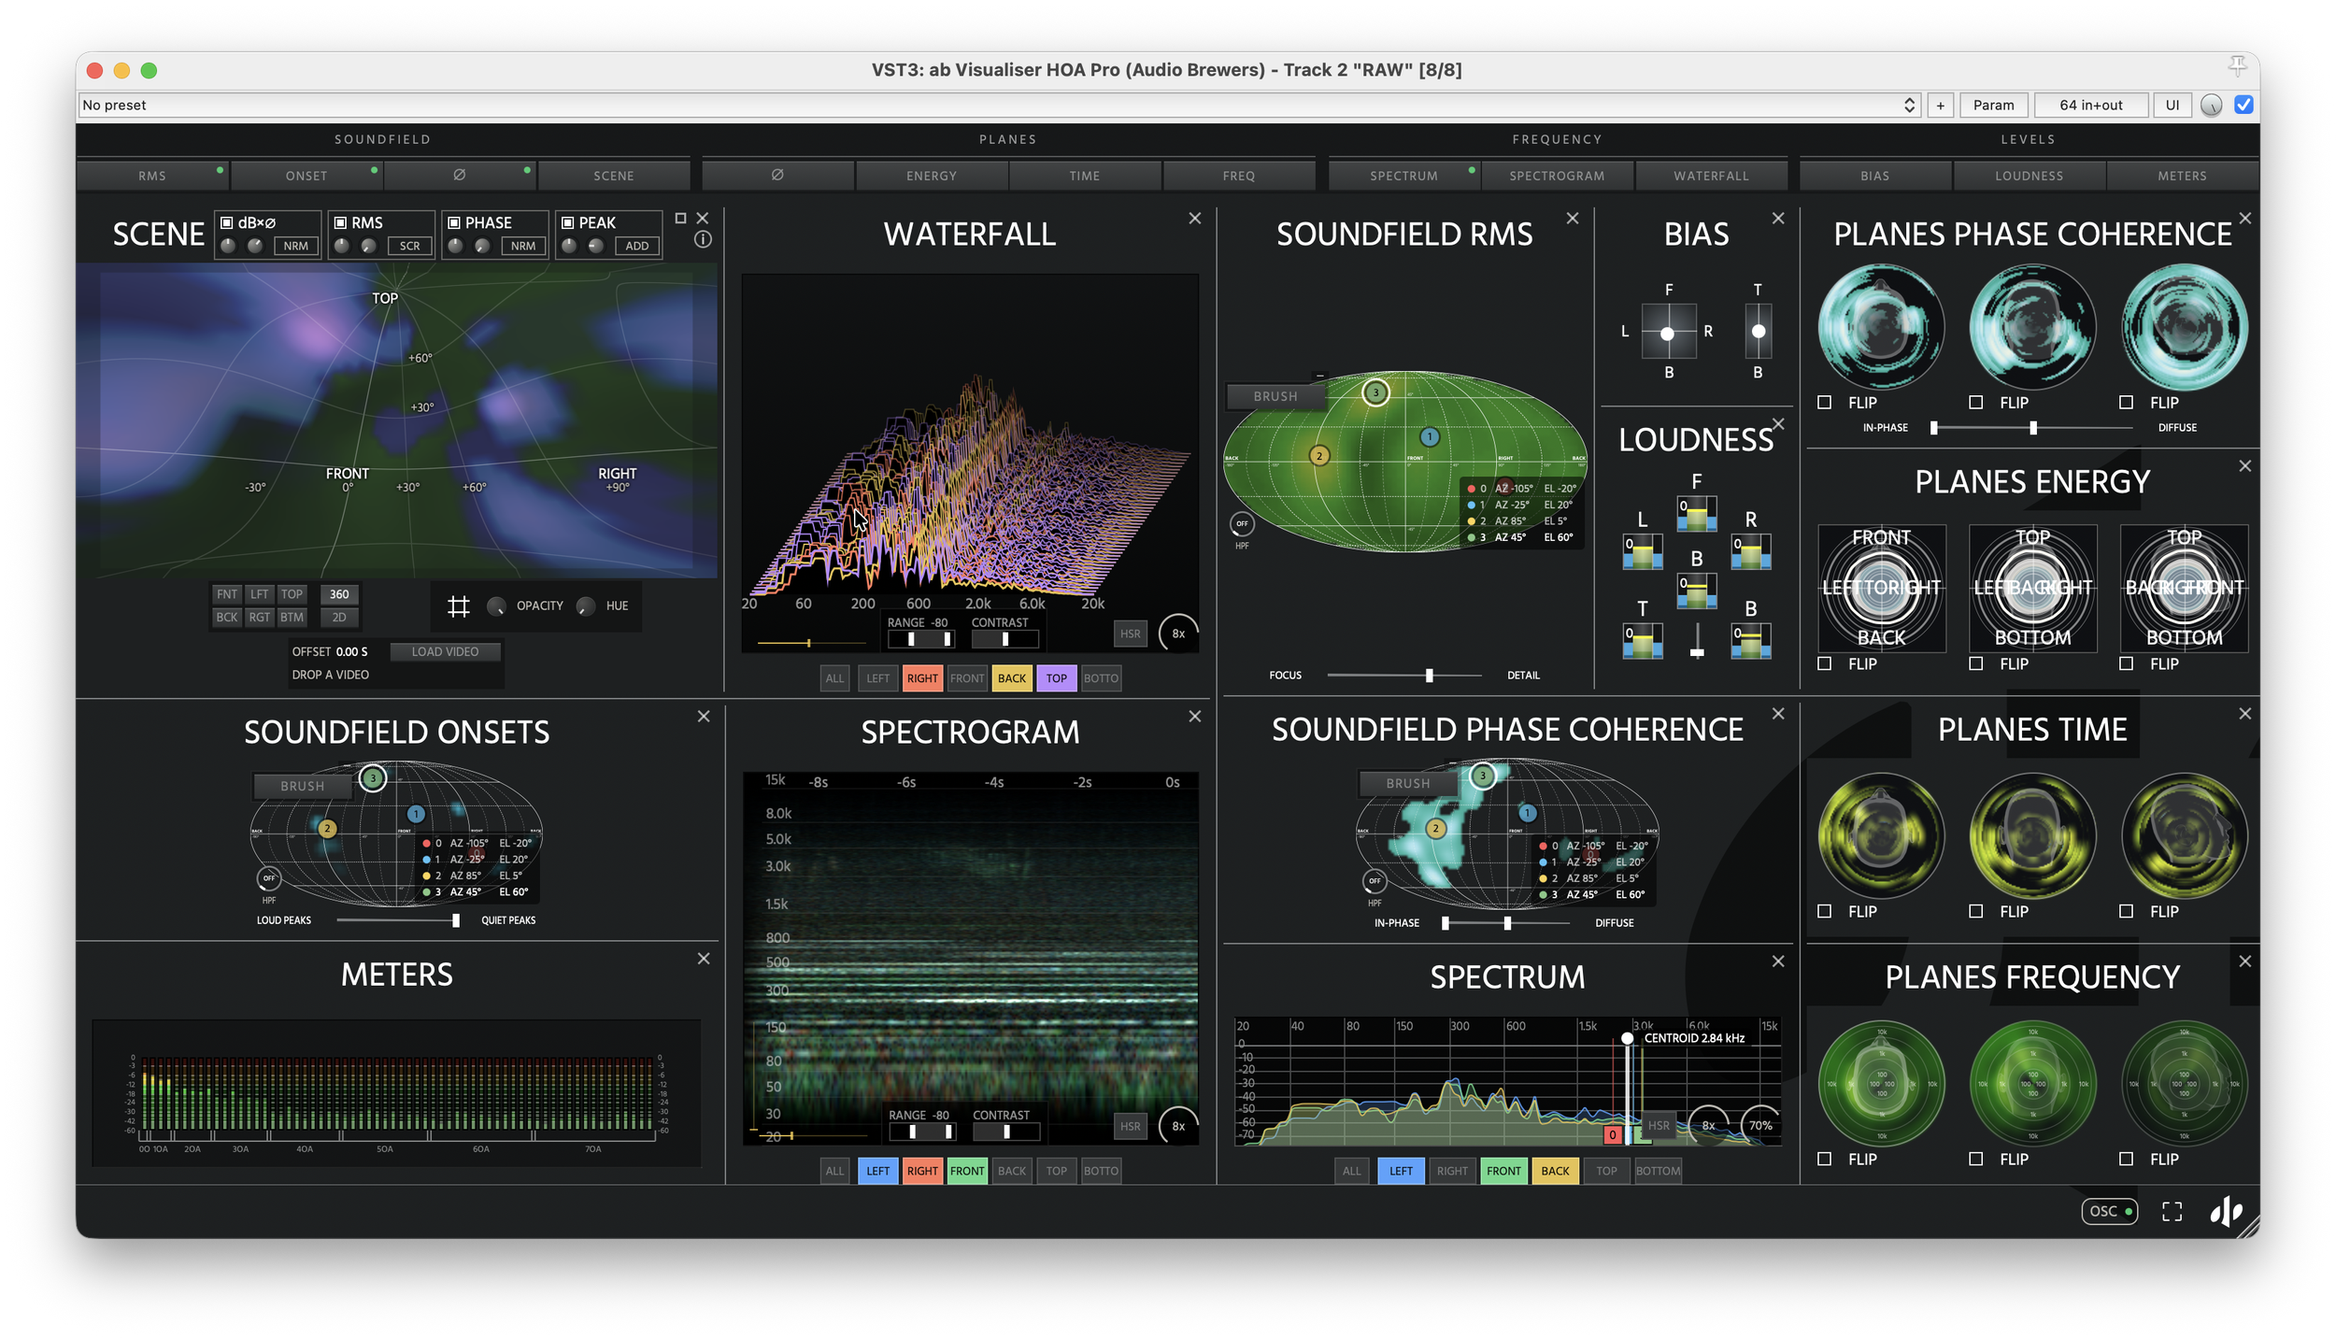The height and width of the screenshot is (1339, 2336).
Task: Enable first FLIP checkbox in Planes Phase Coherence
Action: (1824, 402)
